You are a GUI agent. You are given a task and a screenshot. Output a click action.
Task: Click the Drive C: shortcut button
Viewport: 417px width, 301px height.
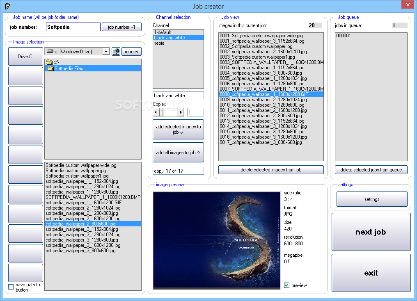25,56
